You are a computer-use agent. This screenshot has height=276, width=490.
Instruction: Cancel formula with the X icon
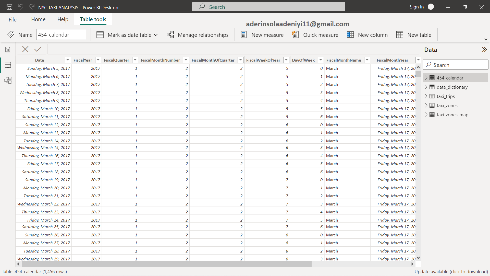[25, 49]
